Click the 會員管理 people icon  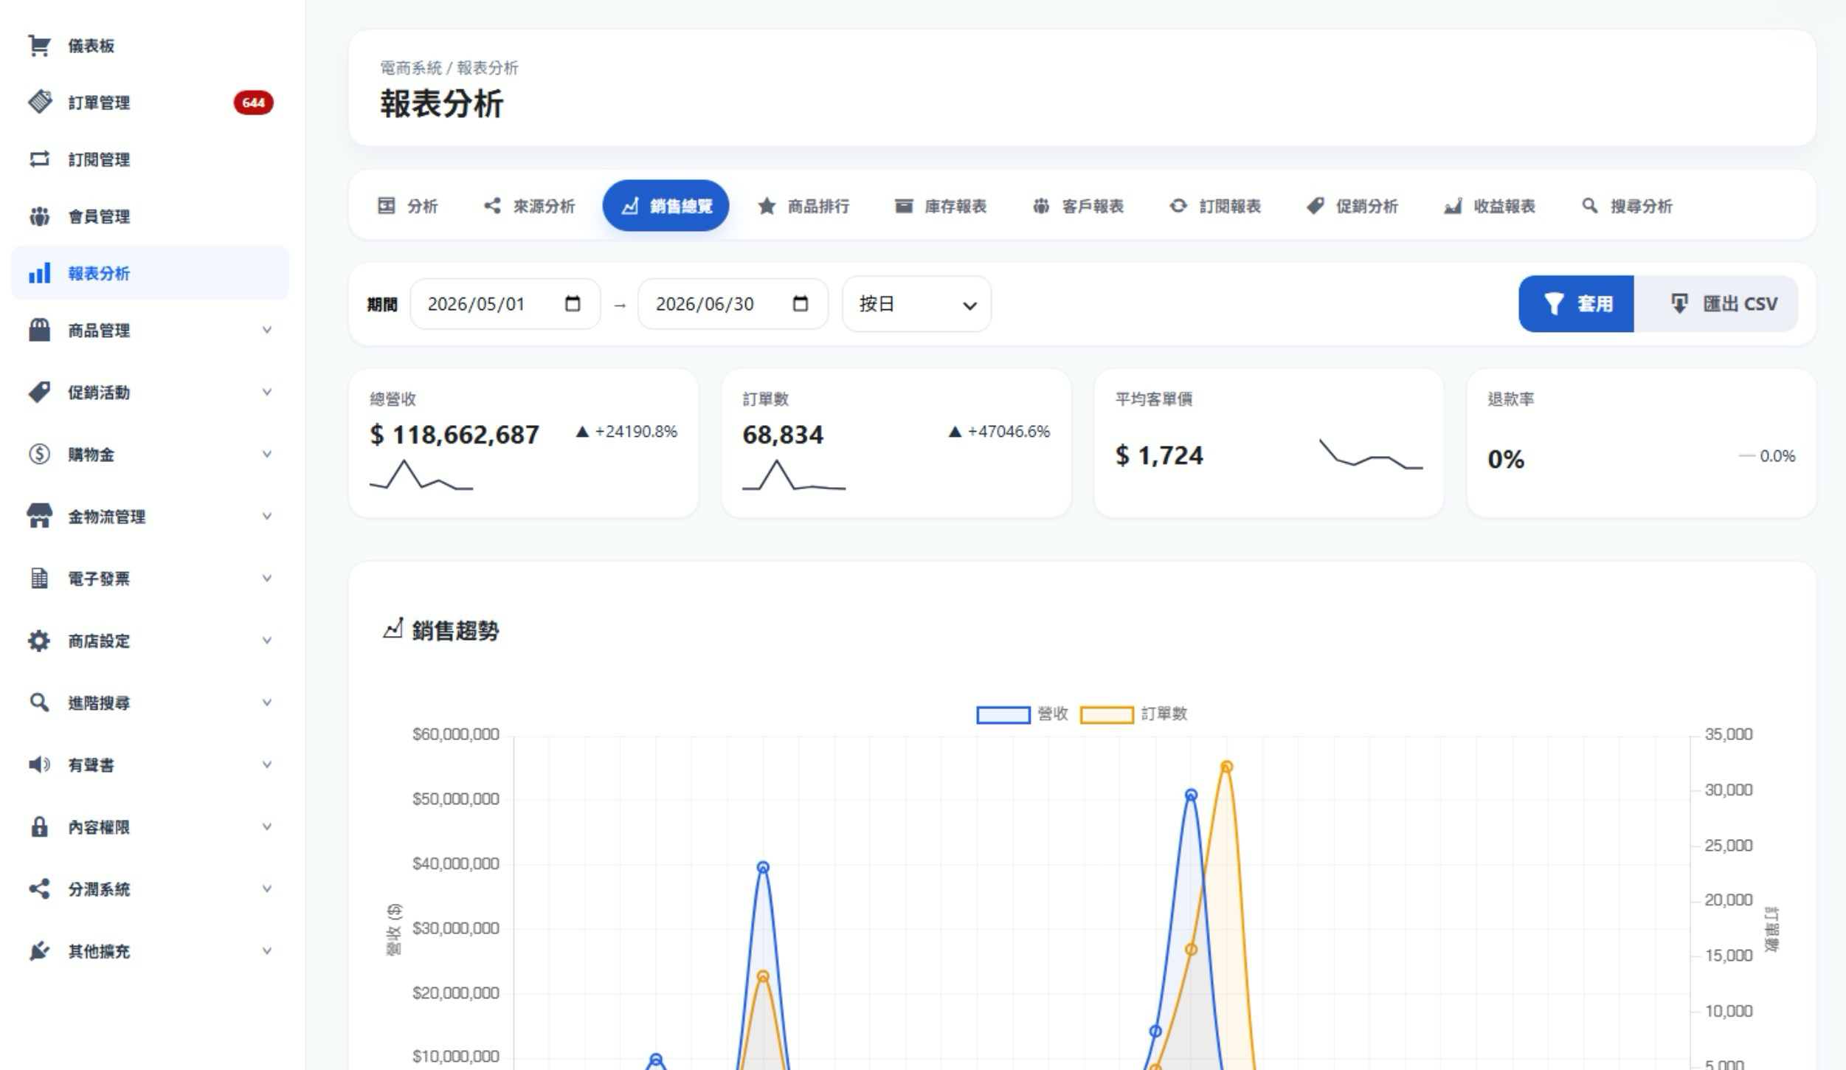[x=39, y=216]
